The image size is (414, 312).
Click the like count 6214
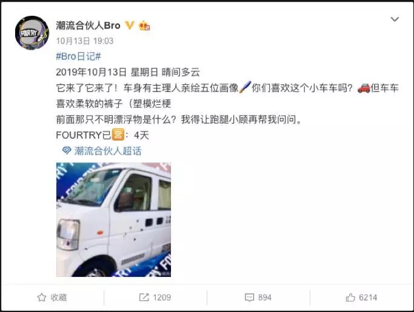[x=368, y=297]
